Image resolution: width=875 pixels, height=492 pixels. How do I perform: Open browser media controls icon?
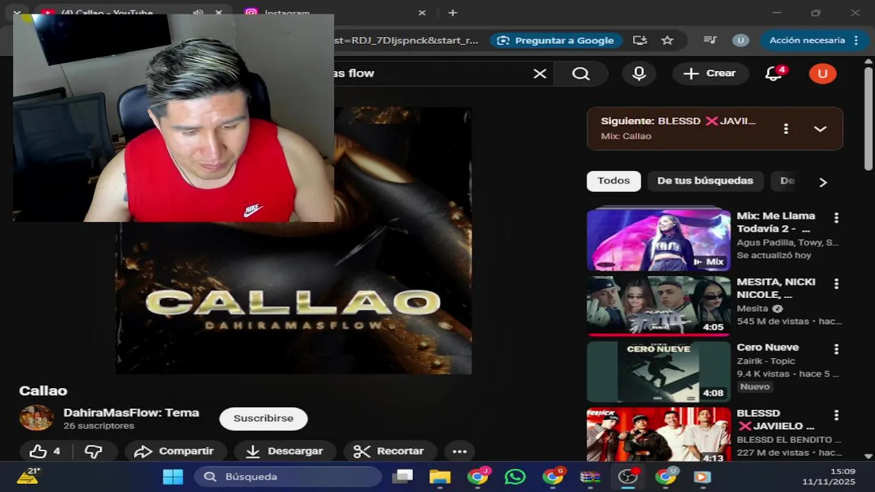coord(710,40)
